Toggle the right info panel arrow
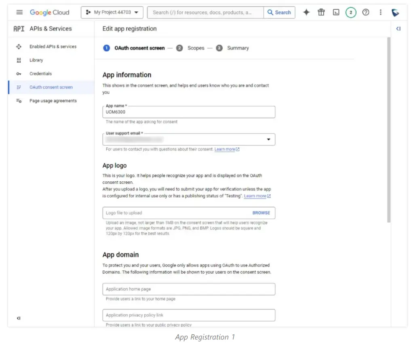This screenshot has width=411, height=346. pyautogui.click(x=398, y=29)
